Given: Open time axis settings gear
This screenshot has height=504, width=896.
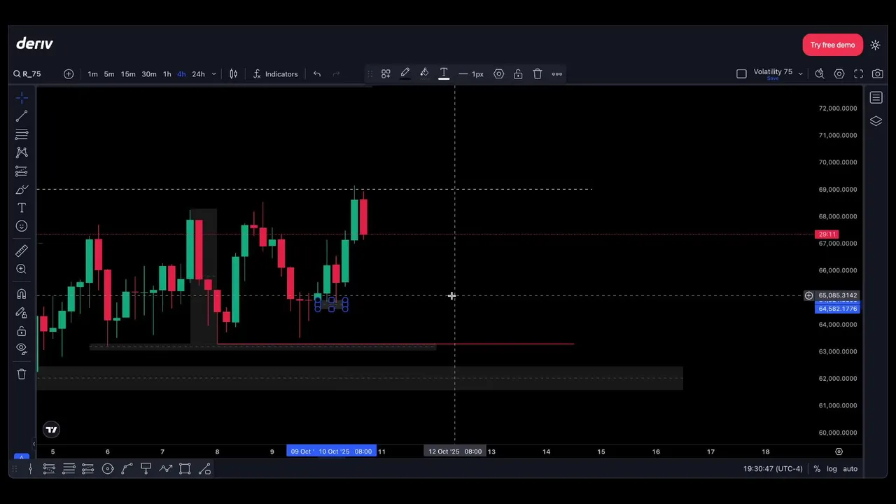Looking at the screenshot, I should point(839,451).
